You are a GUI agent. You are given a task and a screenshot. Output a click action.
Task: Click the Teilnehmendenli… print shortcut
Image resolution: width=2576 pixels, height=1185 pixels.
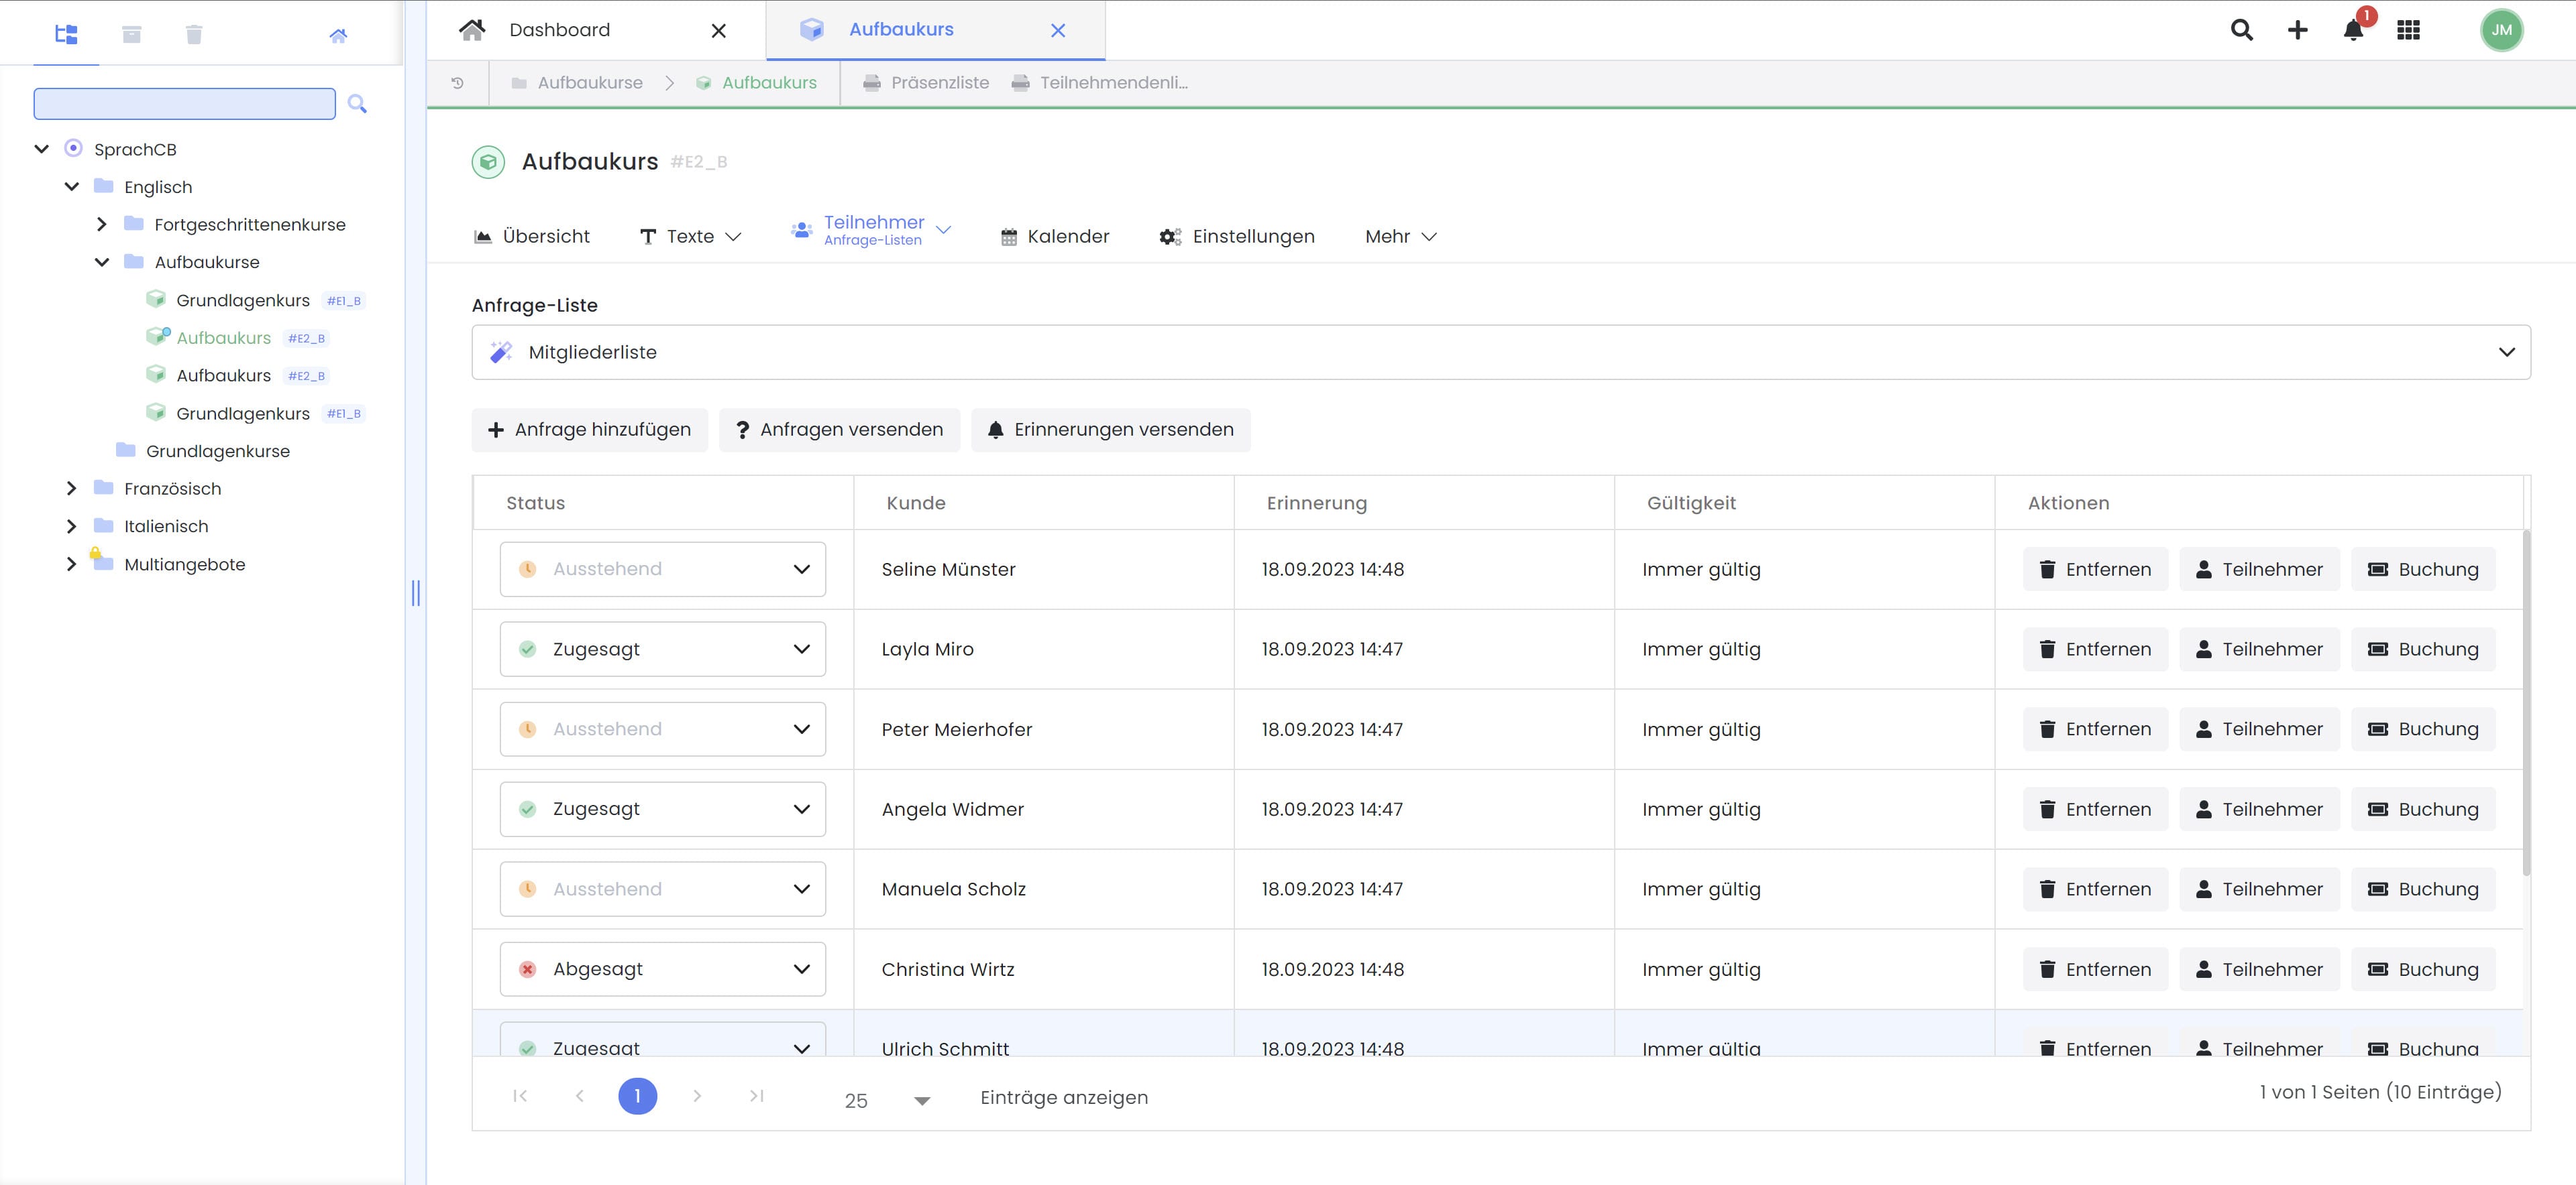[x=1100, y=83]
